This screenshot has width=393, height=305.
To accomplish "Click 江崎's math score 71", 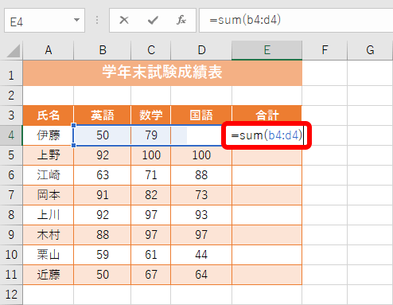I will click(x=151, y=175).
